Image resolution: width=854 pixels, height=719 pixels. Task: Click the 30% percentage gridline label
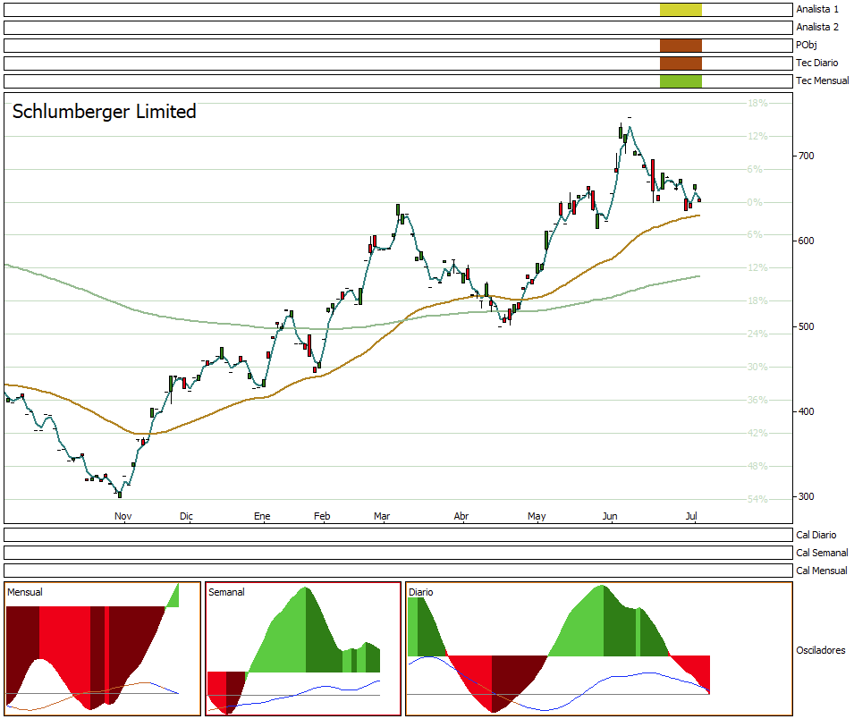point(757,368)
